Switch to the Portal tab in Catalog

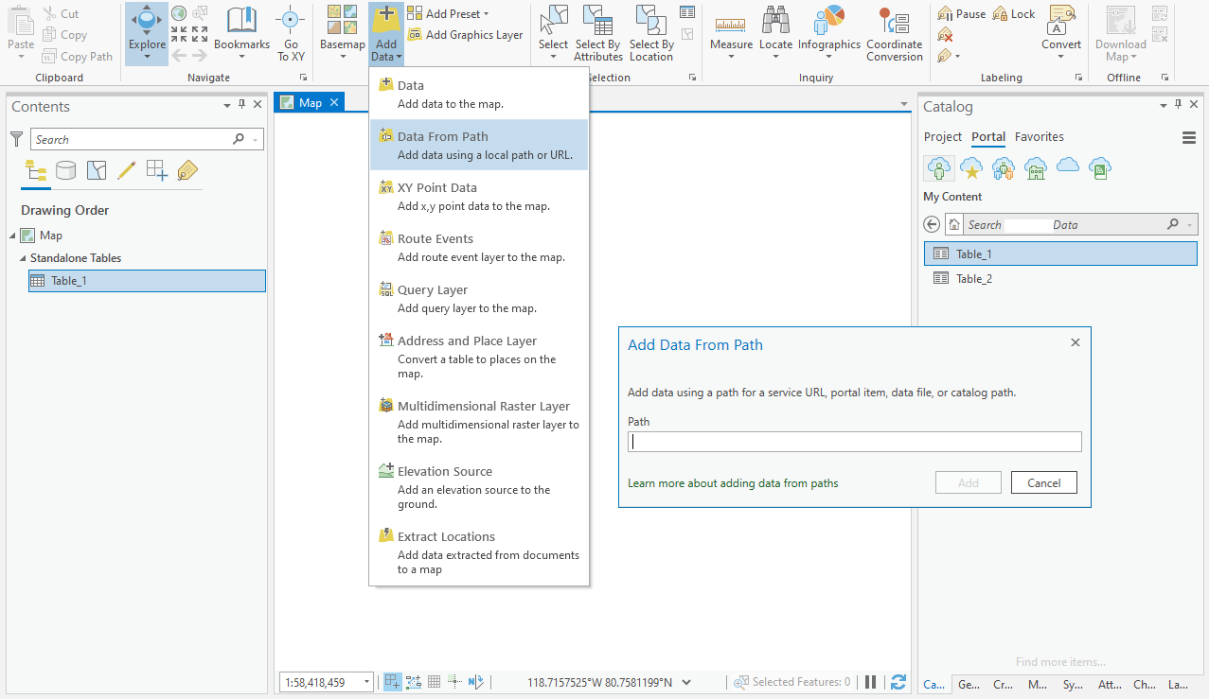click(x=987, y=136)
